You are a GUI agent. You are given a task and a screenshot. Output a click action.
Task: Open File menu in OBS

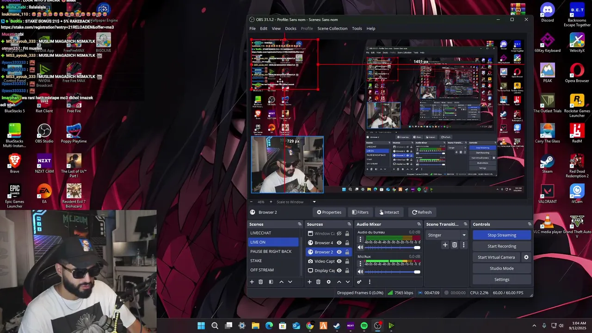click(x=253, y=28)
